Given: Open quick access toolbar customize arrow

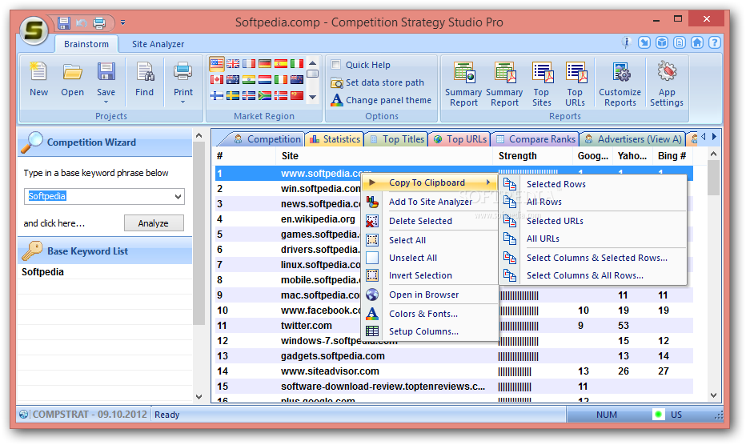Looking at the screenshot, I should pos(122,22).
